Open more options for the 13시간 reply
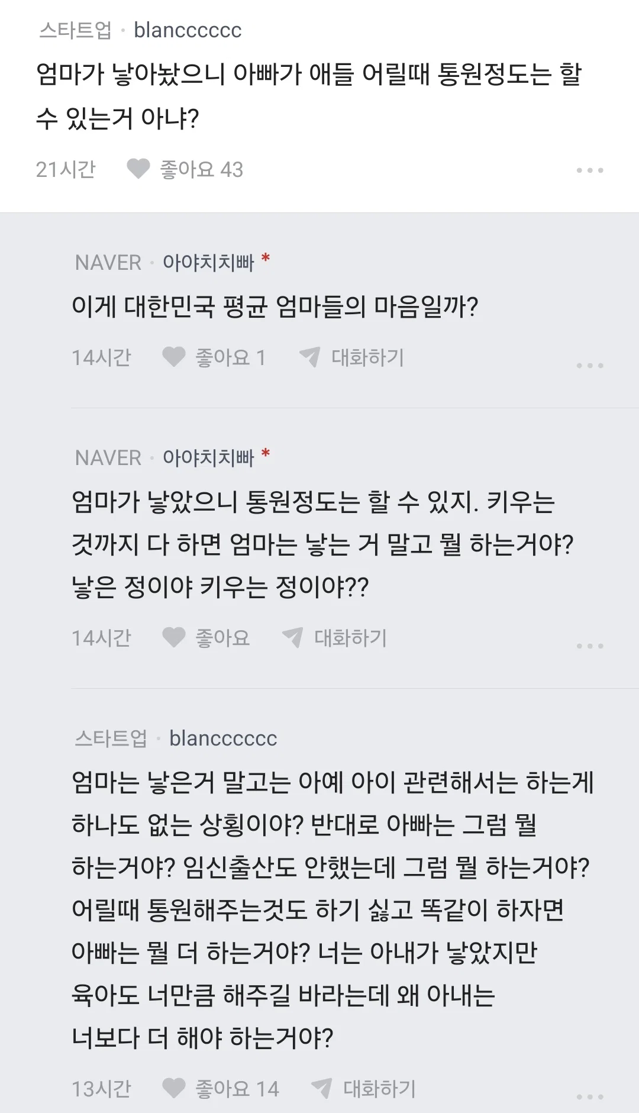639x1113 pixels. [590, 1097]
